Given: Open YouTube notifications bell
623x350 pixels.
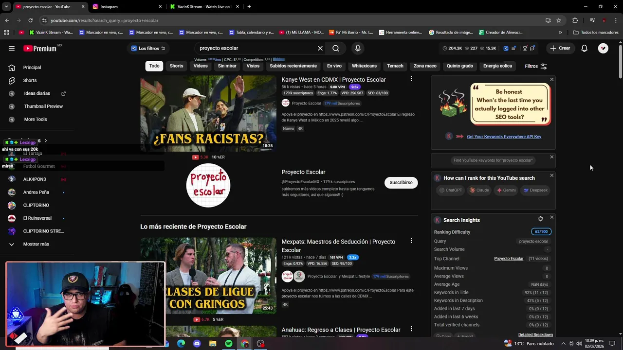Looking at the screenshot, I should pyautogui.click(x=584, y=48).
